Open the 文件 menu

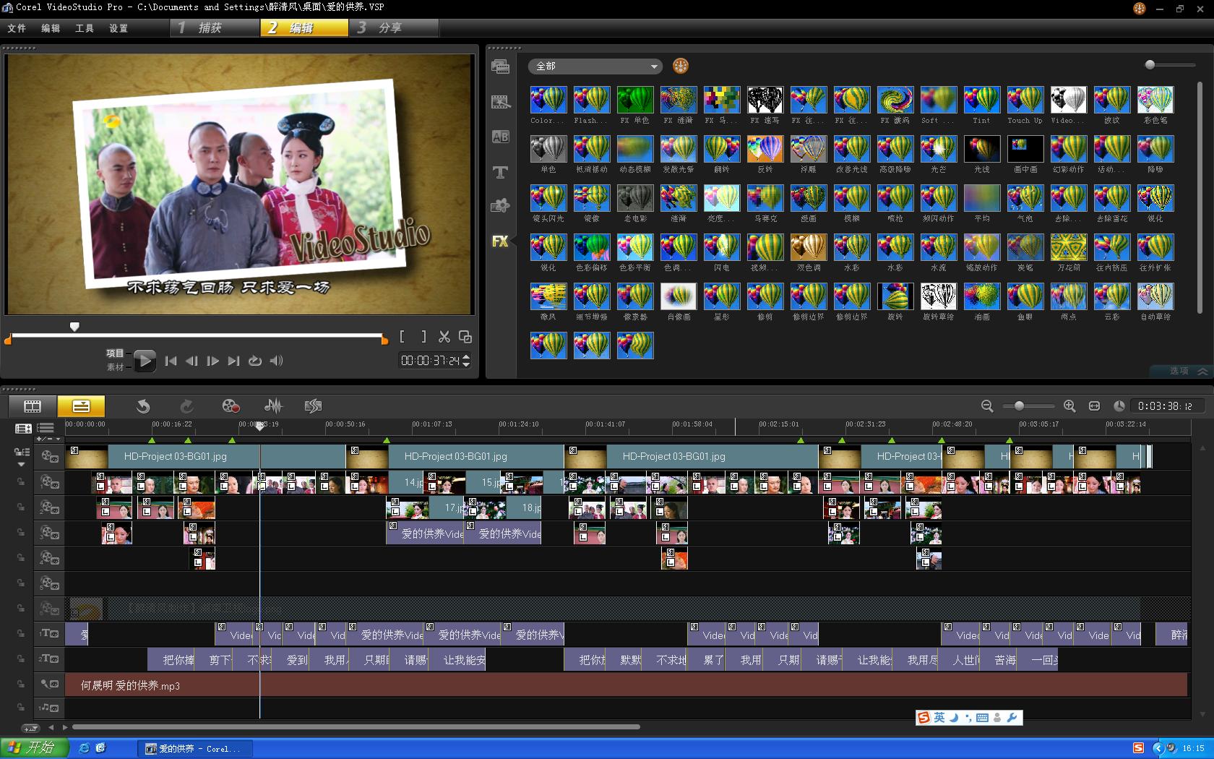pyautogui.click(x=17, y=28)
